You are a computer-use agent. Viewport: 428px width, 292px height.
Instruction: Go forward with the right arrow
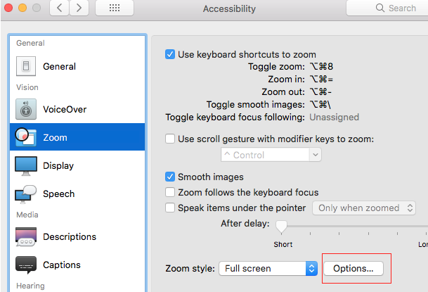click(79, 8)
